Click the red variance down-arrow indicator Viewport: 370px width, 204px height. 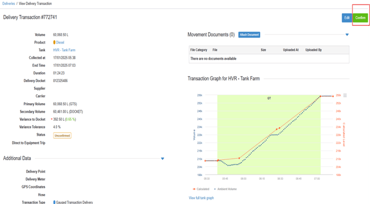52,119
